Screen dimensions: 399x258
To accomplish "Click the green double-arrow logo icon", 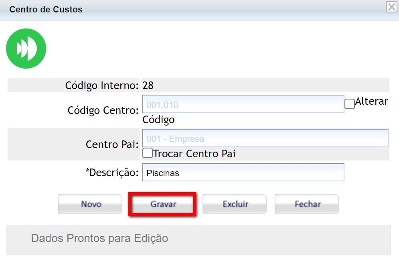I will pos(26,49).
